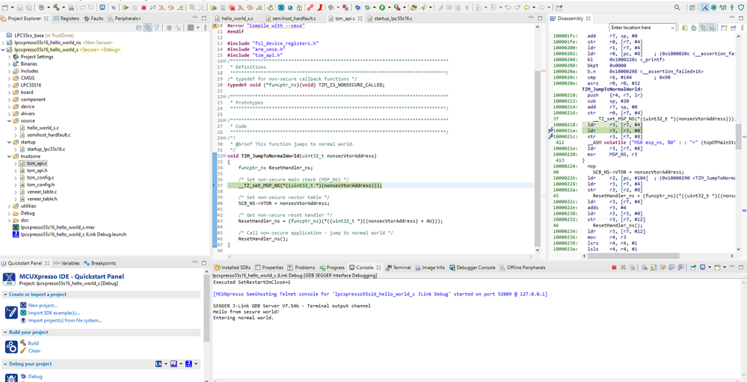Select tzm_config.c in the trustzone folder
747x382 pixels.
40,177
